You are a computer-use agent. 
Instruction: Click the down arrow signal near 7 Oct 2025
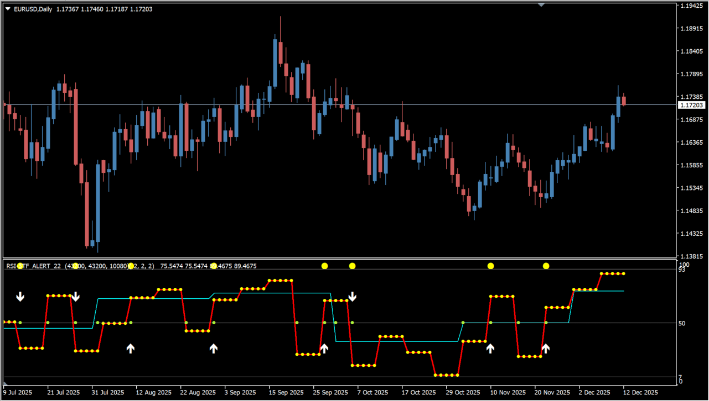point(352,297)
